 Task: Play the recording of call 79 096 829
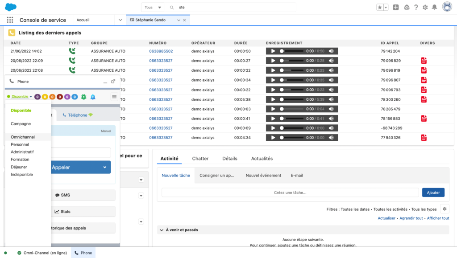(x=273, y=61)
